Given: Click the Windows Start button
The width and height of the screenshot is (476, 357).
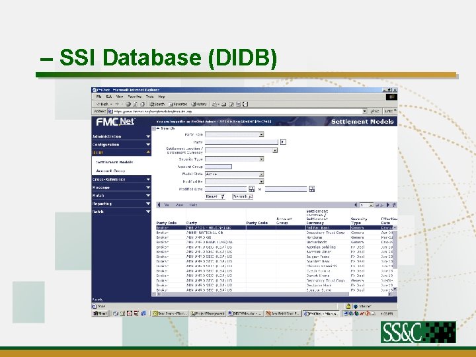Looking at the screenshot, I should click(100, 313).
